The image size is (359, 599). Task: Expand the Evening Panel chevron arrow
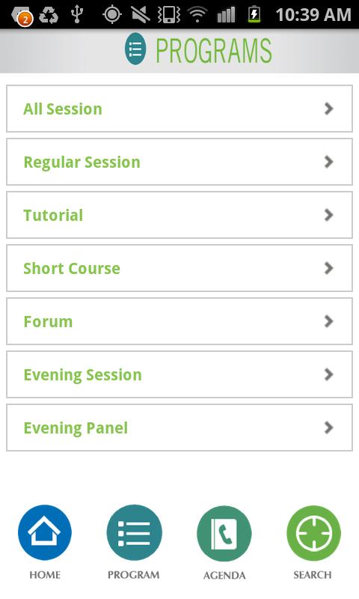tap(328, 428)
